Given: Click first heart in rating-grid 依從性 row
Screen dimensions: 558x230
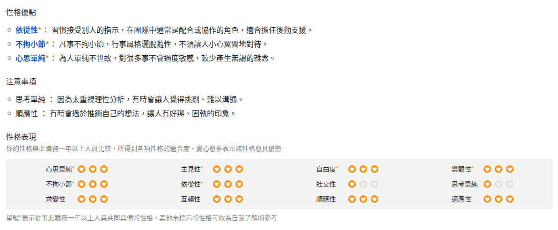Looking at the screenshot, I should 217,184.
